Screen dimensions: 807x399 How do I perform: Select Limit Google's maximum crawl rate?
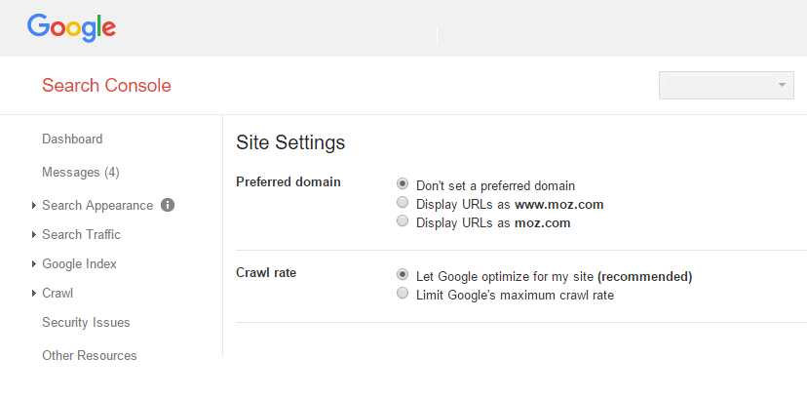click(402, 295)
